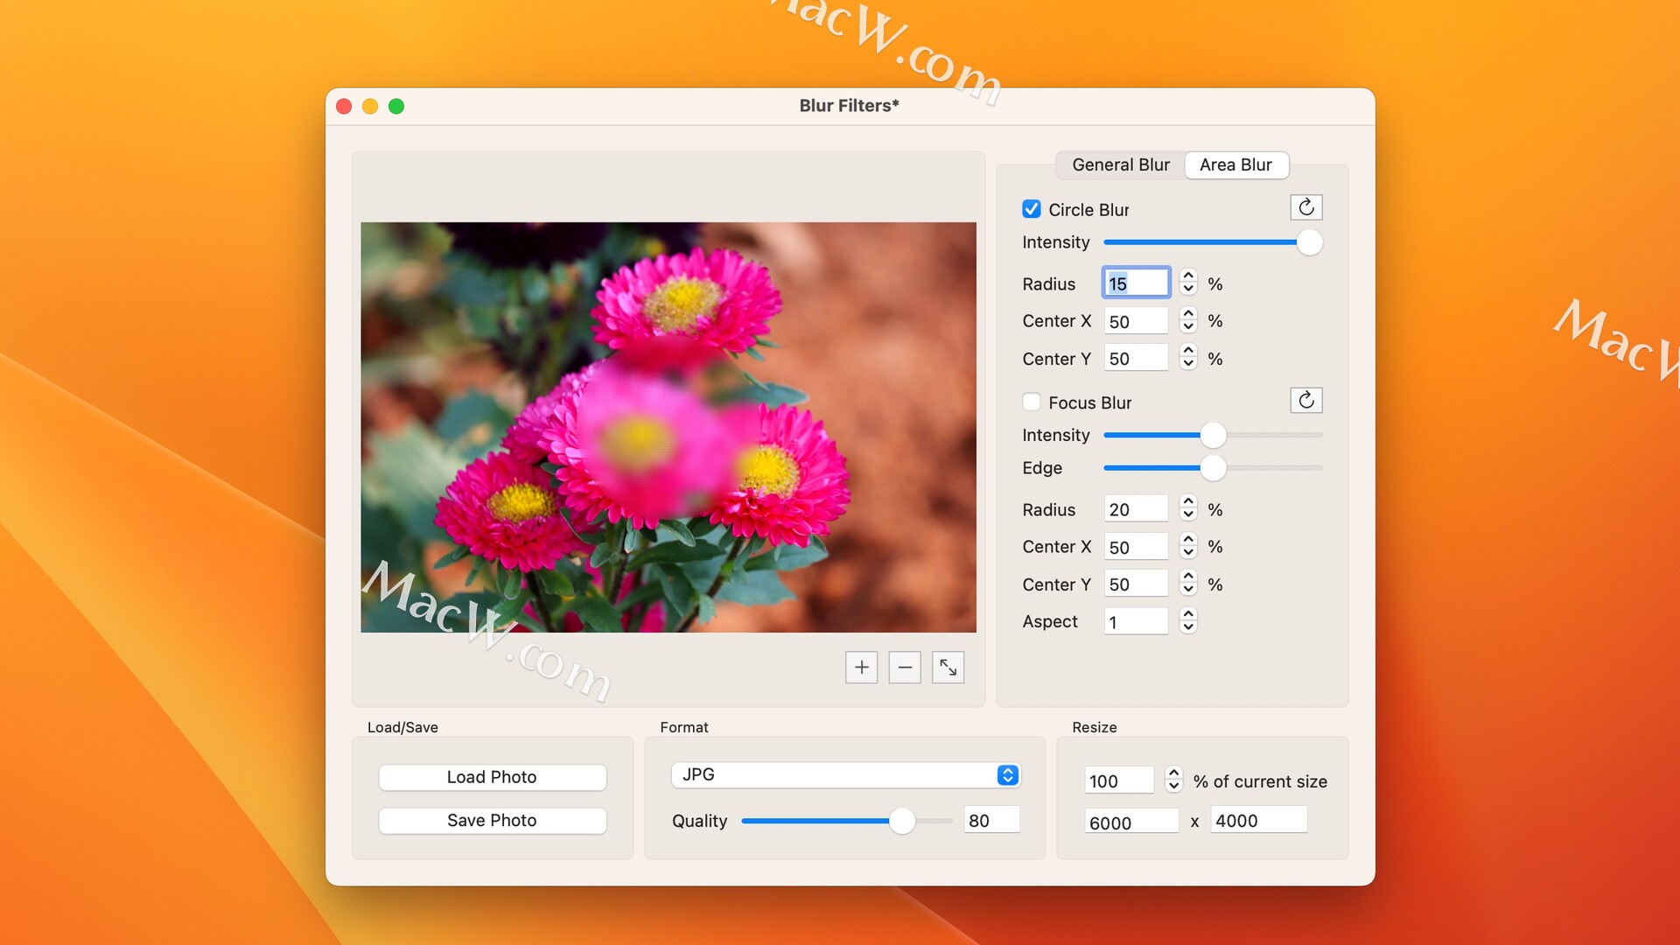
Task: Click the Save Photo button
Action: point(492,820)
